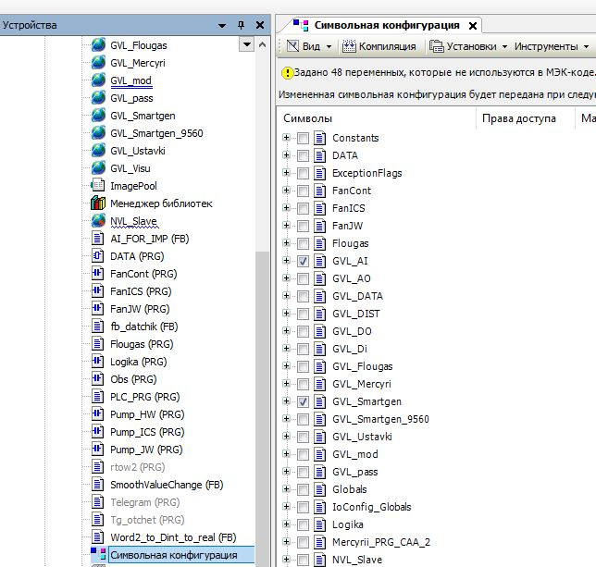The width and height of the screenshot is (596, 567).
Task: Click the symbol configuration icon in tree
Action: (x=98, y=555)
